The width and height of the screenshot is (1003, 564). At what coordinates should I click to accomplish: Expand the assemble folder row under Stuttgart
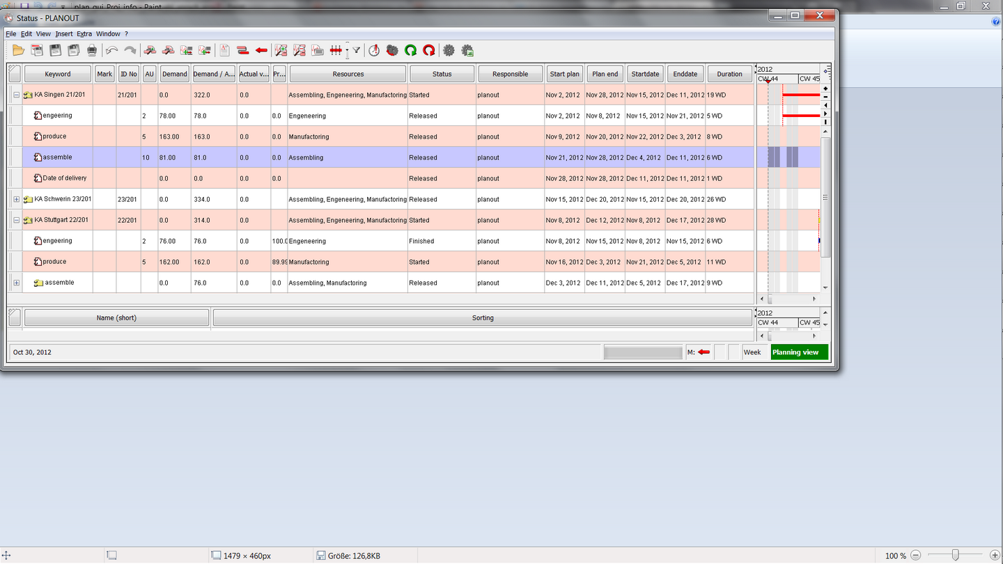pyautogui.click(x=17, y=283)
